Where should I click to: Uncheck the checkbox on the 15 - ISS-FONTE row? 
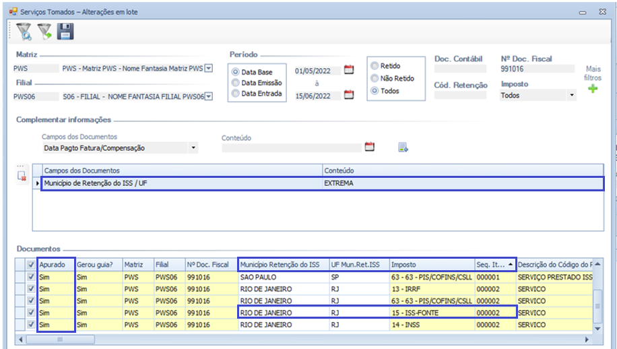click(x=30, y=313)
